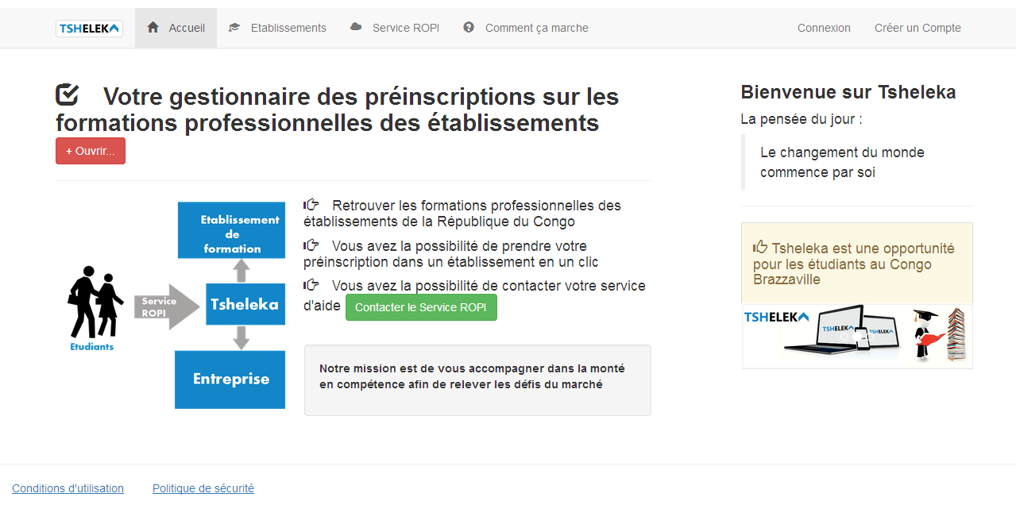Go to the Accueil tab
This screenshot has width=1016, height=528.
pyautogui.click(x=186, y=28)
